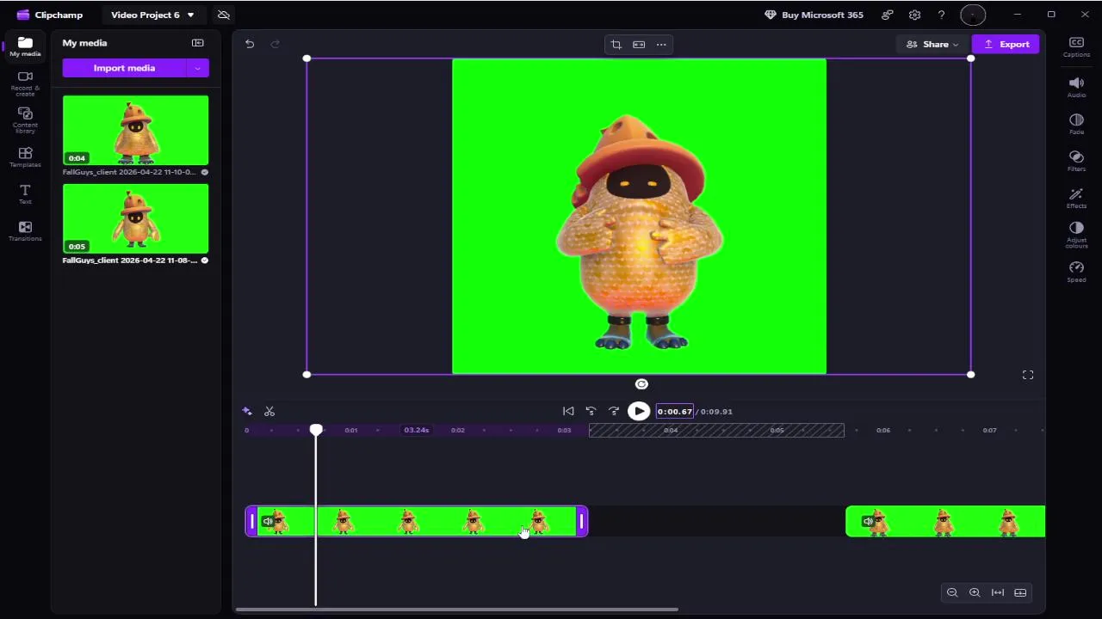The width and height of the screenshot is (1102, 619).
Task: Click the Import media button
Action: point(124,68)
